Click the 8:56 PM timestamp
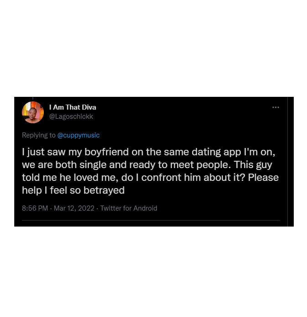This screenshot has height=317, width=307. (x=35, y=208)
